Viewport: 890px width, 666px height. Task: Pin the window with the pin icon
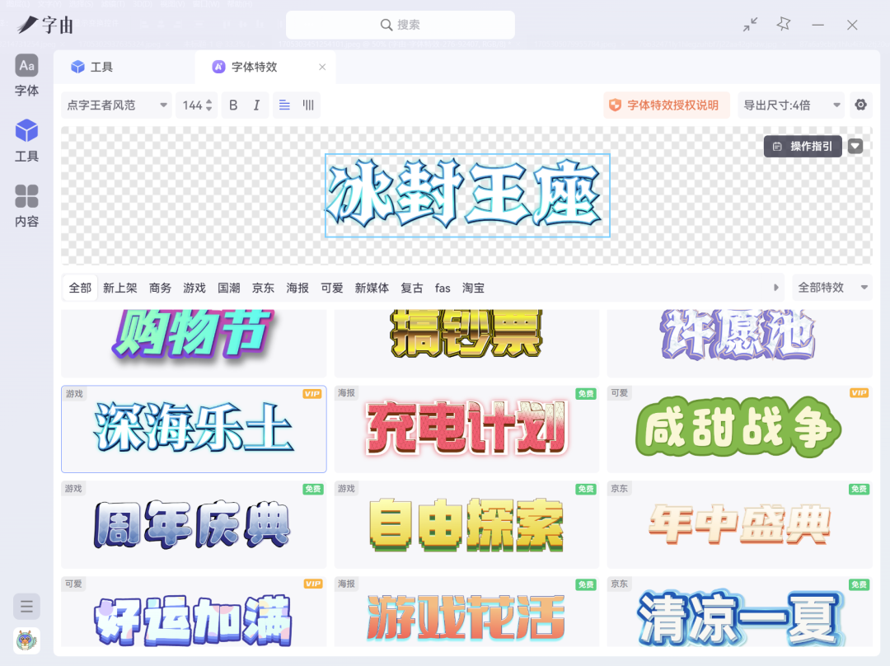tap(783, 25)
